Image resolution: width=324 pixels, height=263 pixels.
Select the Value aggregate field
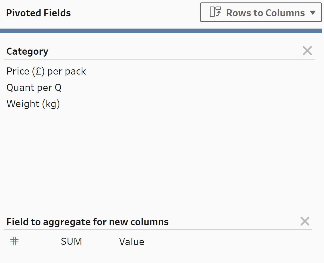[x=132, y=242]
